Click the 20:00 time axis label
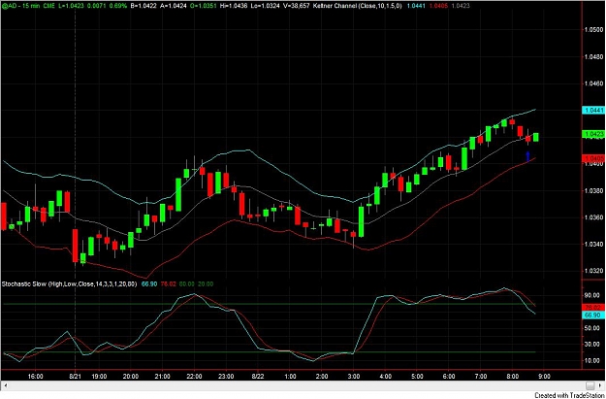The height and width of the screenshot is (399, 606). (131, 376)
